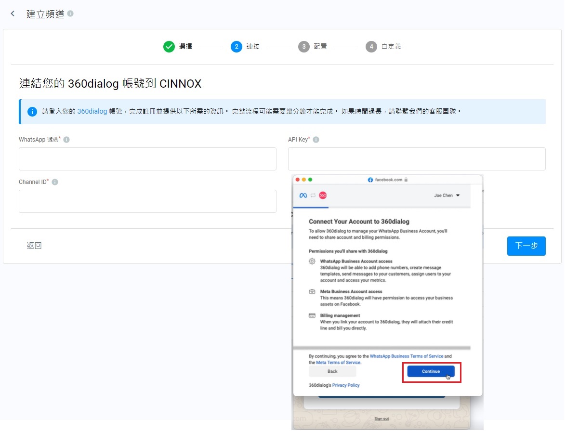The image size is (566, 431).
Task: Click the 選擇 step label
Action: tap(185, 47)
